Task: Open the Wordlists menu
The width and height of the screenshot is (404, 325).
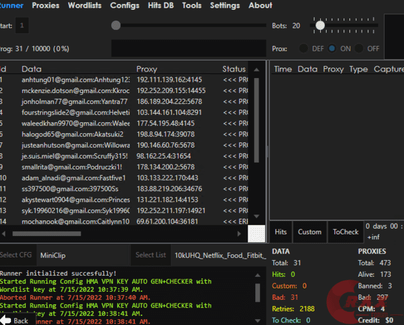Action: coord(84,5)
